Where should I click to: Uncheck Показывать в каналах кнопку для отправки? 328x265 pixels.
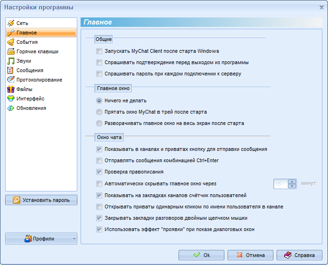click(x=99, y=149)
